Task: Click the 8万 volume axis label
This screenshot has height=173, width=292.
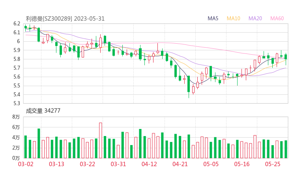Action: click(16, 117)
